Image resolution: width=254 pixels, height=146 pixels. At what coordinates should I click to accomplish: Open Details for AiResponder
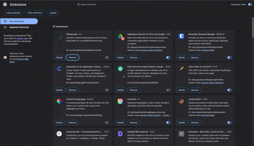pos(59,58)
